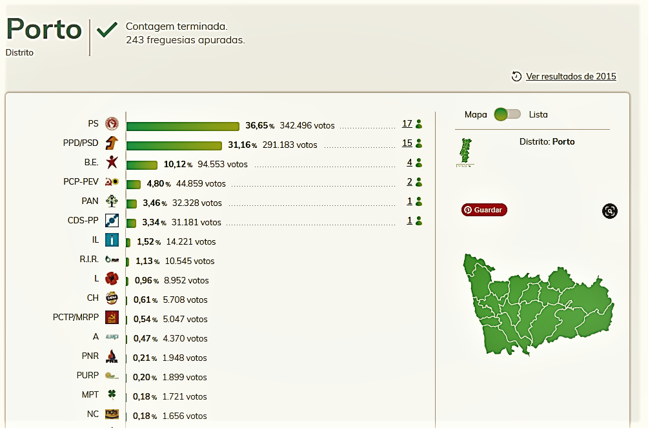The image size is (648, 428).
Task: Click the magnifier zoom icon above the map
Action: pyautogui.click(x=610, y=210)
